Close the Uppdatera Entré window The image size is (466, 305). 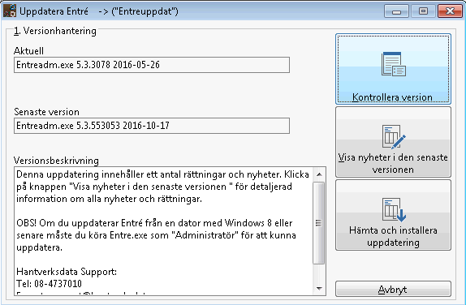tap(450, 11)
